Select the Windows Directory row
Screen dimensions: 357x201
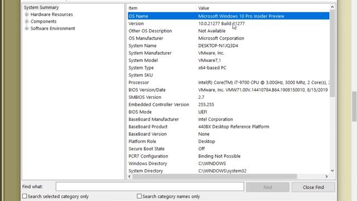[x=228, y=164]
